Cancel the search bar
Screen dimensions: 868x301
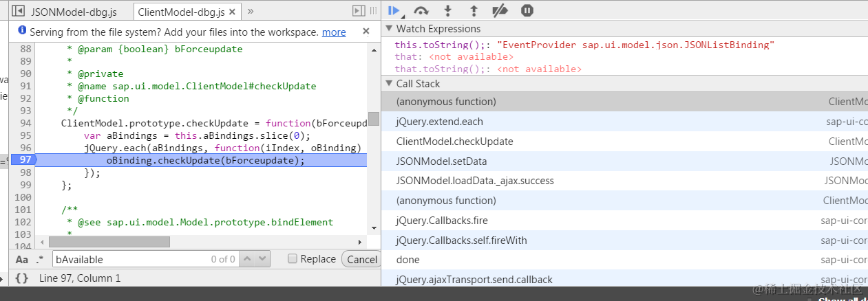point(362,259)
